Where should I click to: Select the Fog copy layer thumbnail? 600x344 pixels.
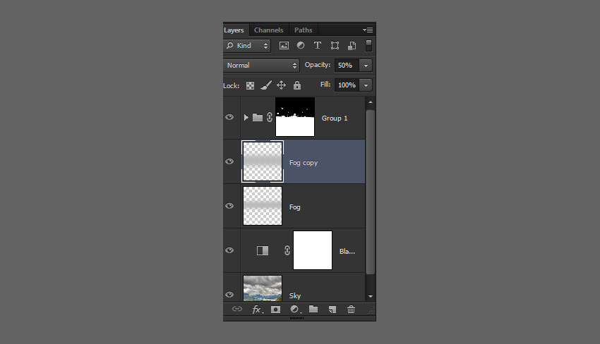[x=263, y=161]
